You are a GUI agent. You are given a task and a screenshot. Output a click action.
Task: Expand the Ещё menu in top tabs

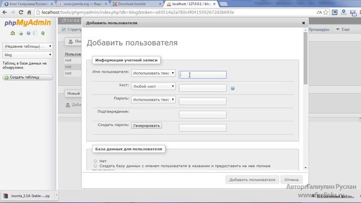tap(343, 29)
